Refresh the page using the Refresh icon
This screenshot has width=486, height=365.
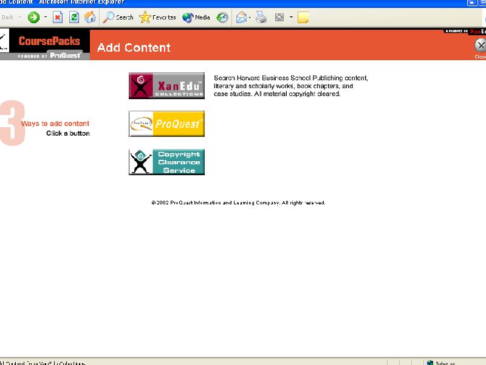(x=74, y=18)
